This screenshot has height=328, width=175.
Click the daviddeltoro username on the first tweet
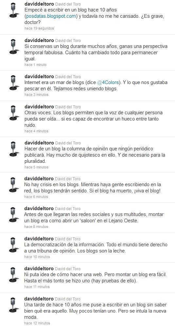(39, 4)
